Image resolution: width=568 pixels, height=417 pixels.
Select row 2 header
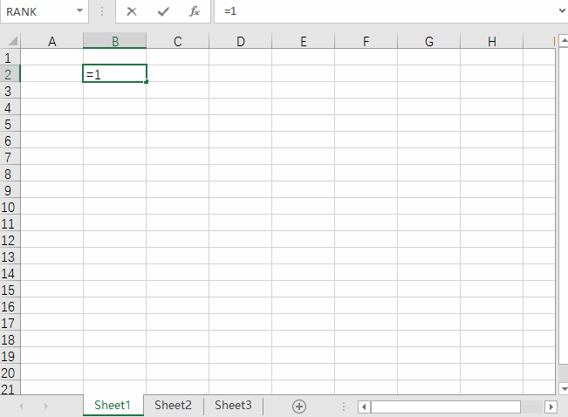10,74
